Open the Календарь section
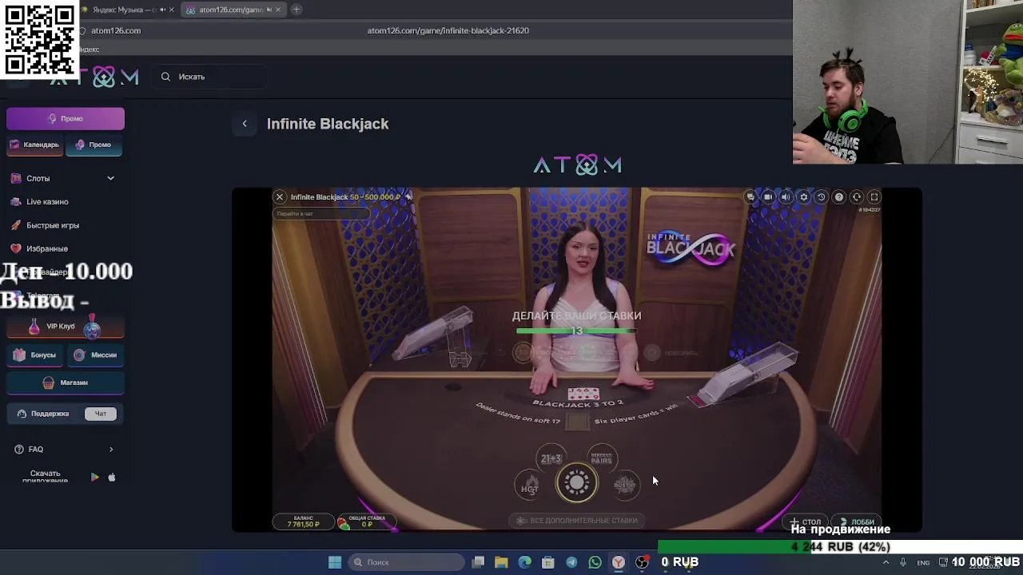Image resolution: width=1023 pixels, height=575 pixels. click(34, 145)
